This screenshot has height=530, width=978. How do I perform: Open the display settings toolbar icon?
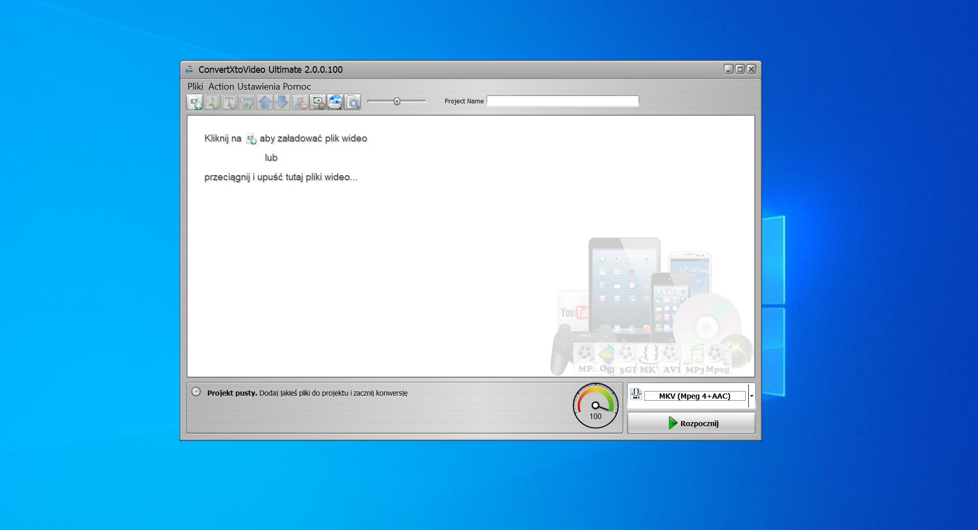[x=318, y=102]
